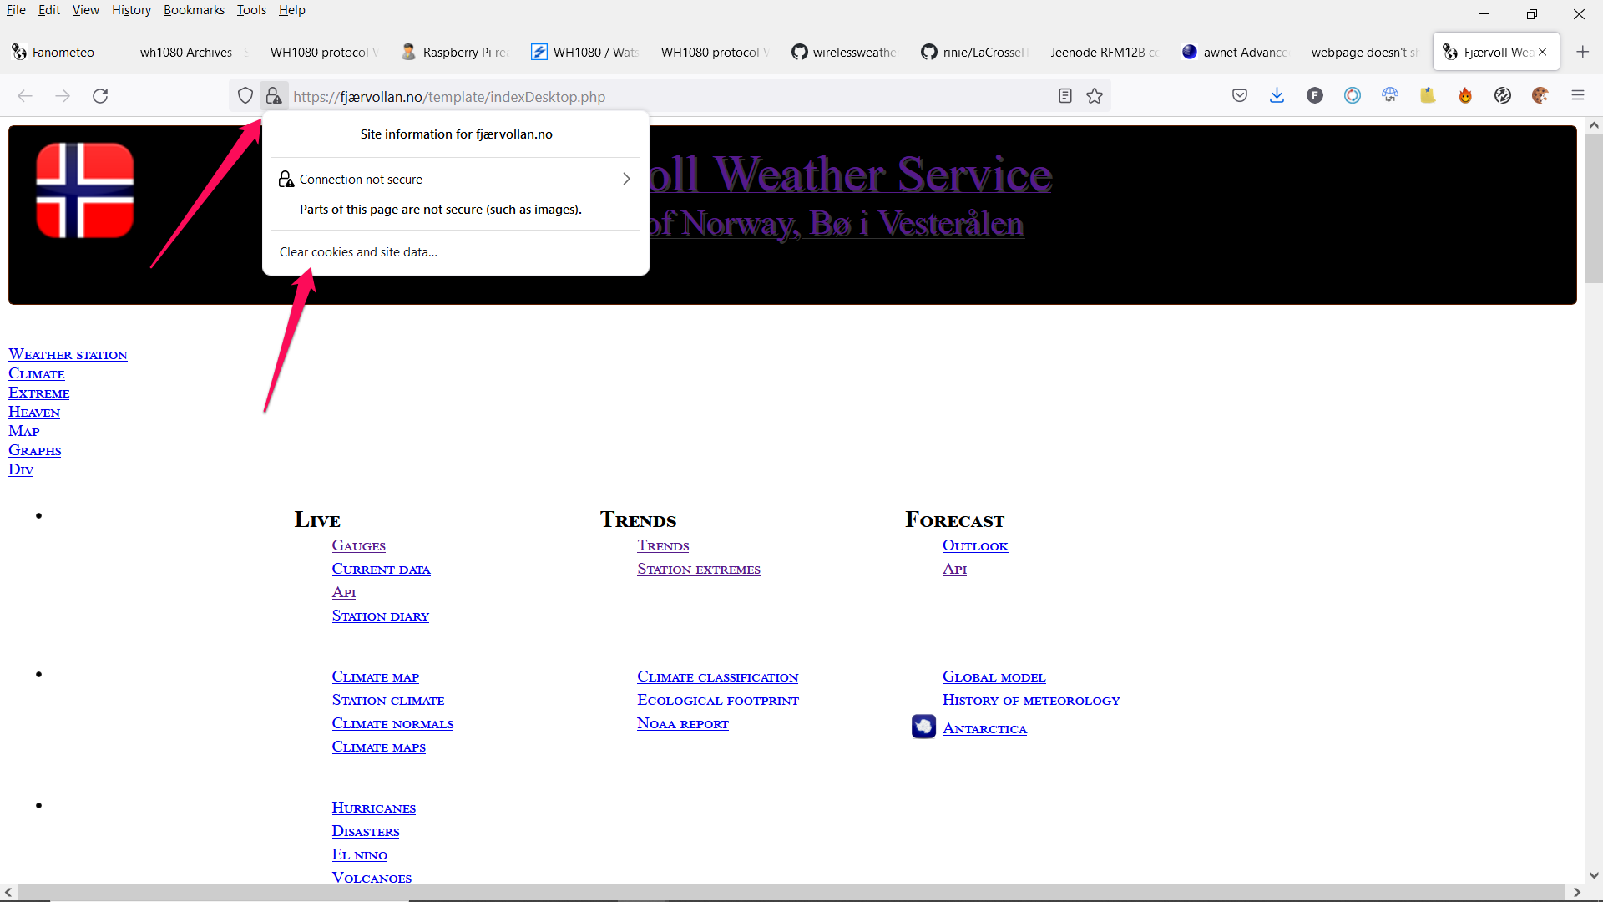Image resolution: width=1603 pixels, height=902 pixels.
Task: Open Heaven link
Action: [x=34, y=412]
